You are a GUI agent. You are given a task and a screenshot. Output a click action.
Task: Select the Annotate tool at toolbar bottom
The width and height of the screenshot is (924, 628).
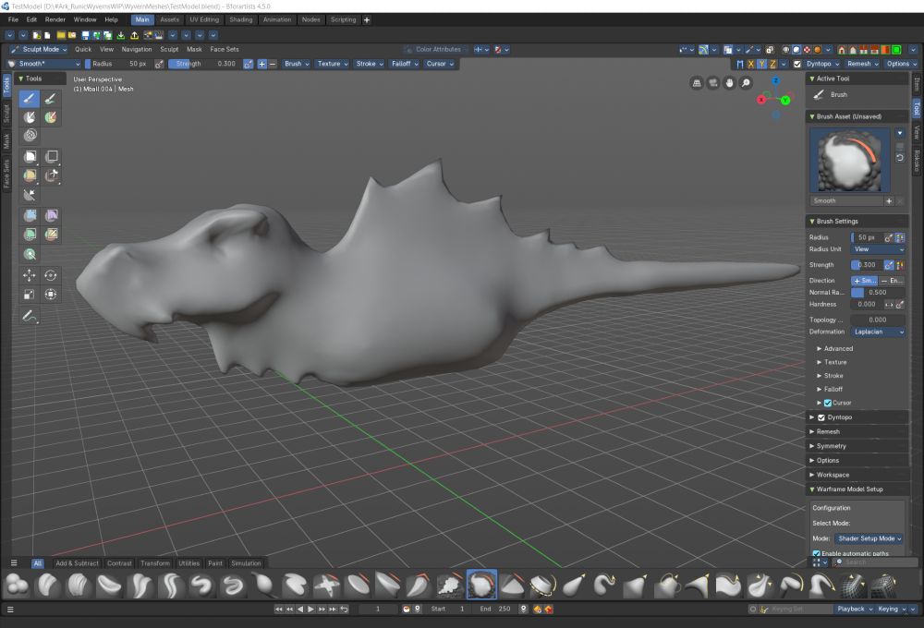29,316
